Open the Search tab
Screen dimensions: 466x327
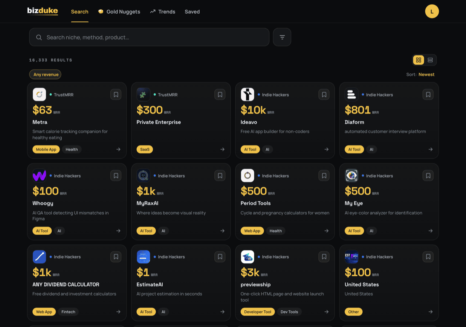click(80, 12)
